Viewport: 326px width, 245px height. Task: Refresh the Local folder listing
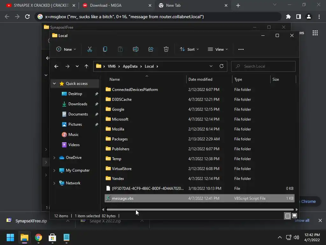tap(222, 66)
